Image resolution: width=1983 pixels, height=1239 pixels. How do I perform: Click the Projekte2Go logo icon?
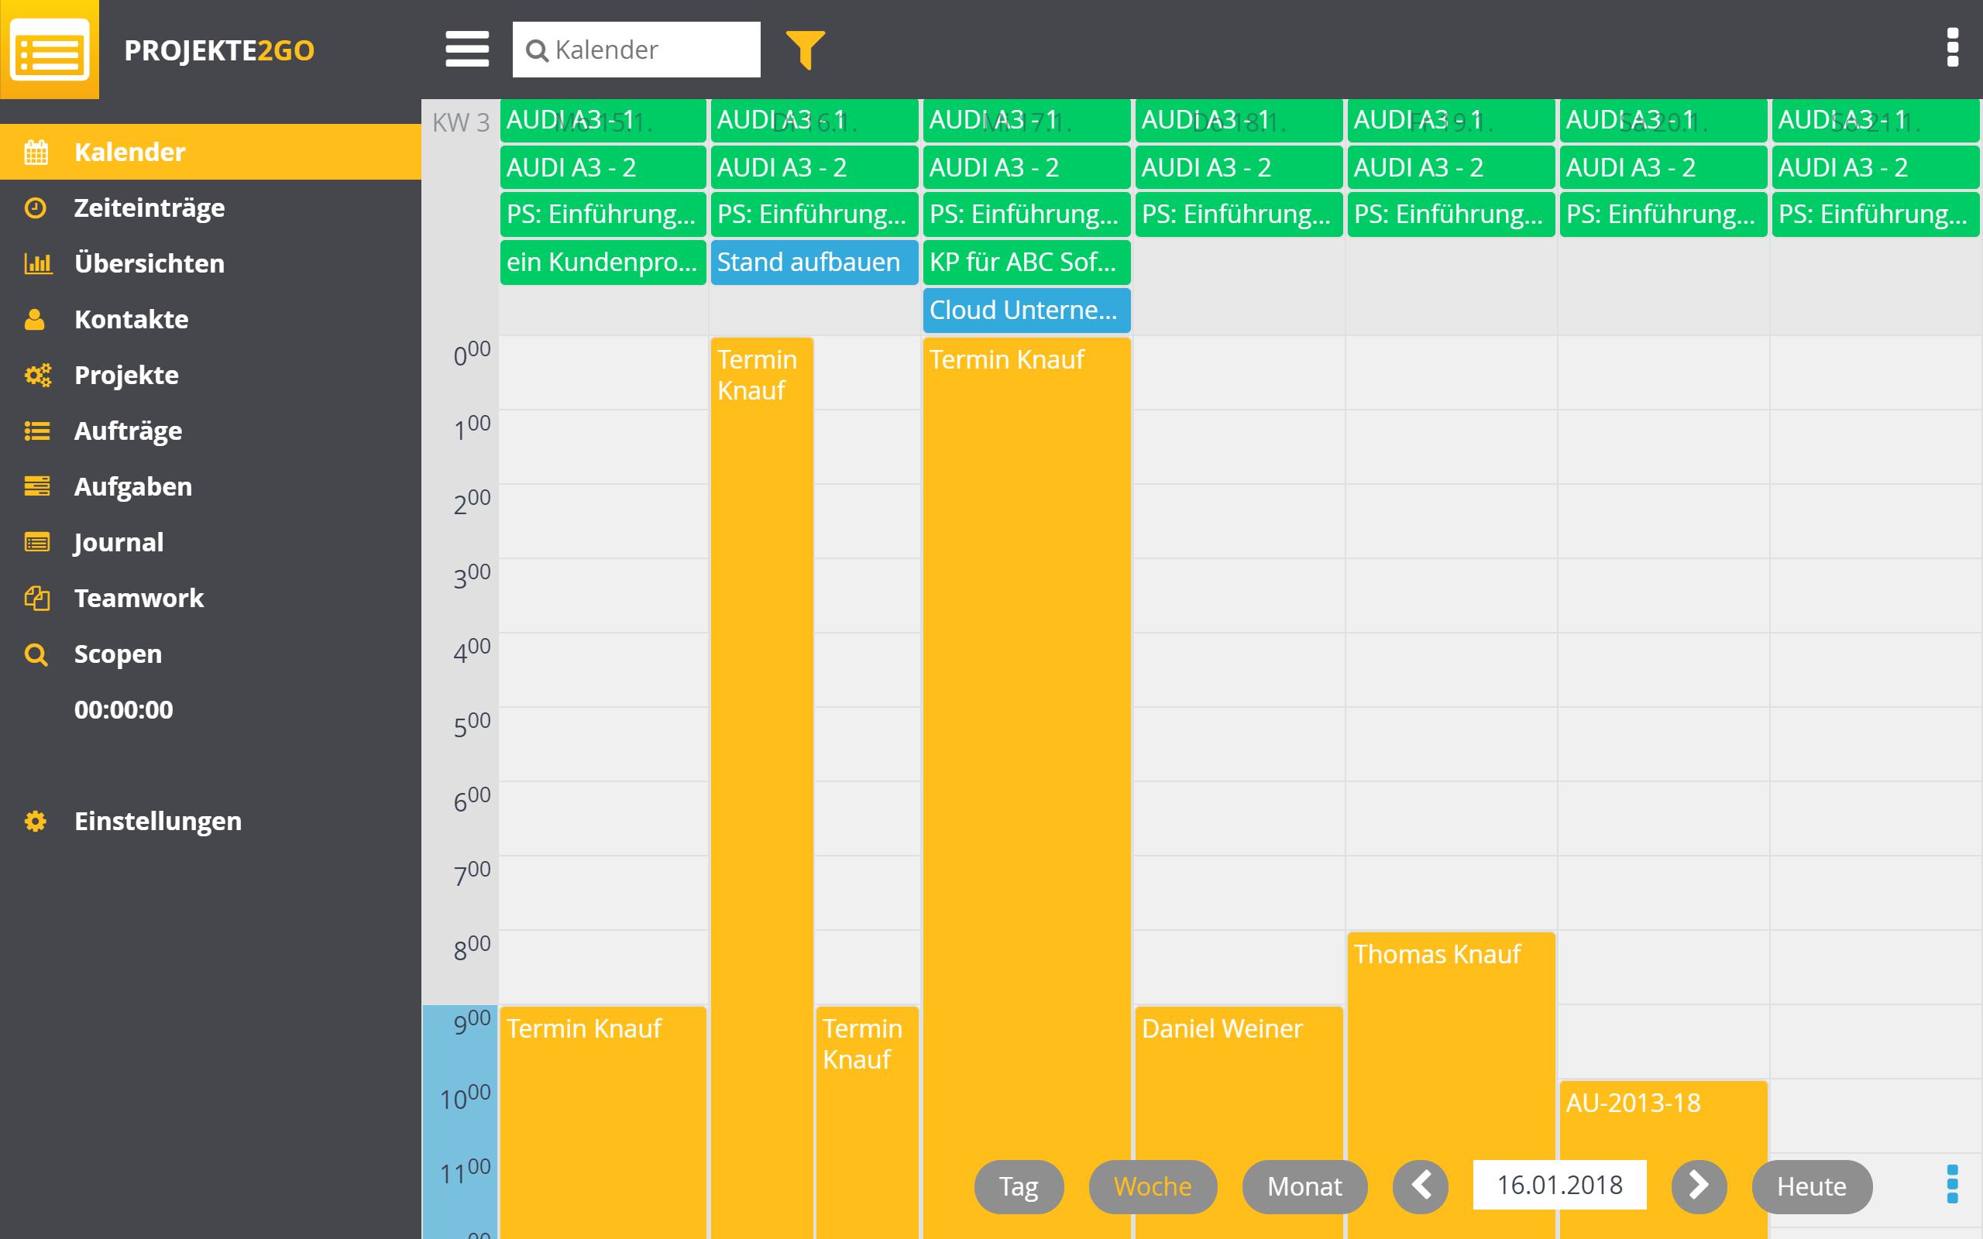(x=49, y=49)
